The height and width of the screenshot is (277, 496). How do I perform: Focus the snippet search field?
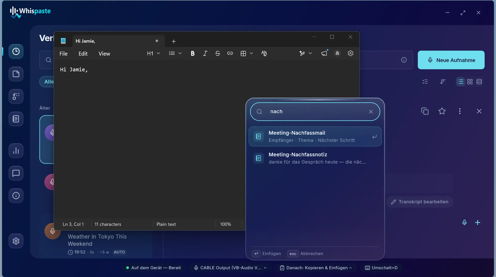(x=315, y=112)
